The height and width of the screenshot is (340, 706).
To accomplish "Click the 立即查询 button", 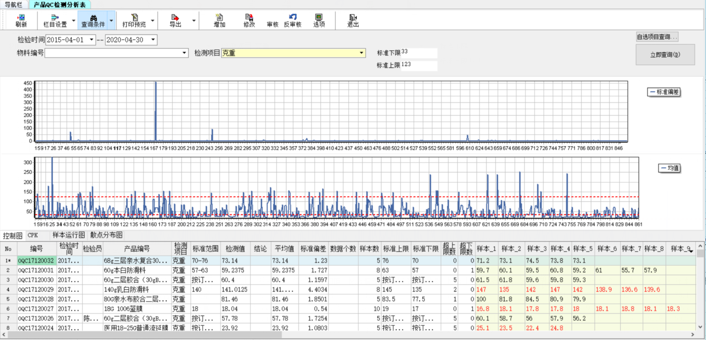I will tap(665, 55).
